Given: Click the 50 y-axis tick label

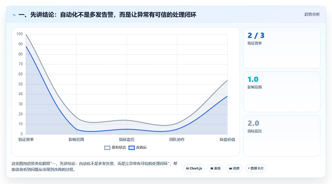Looking at the screenshot, I should (20, 84).
